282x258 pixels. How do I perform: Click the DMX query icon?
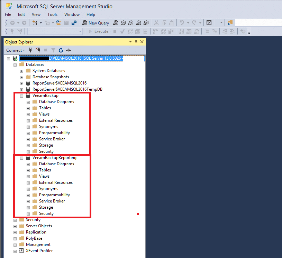[x=131, y=23]
